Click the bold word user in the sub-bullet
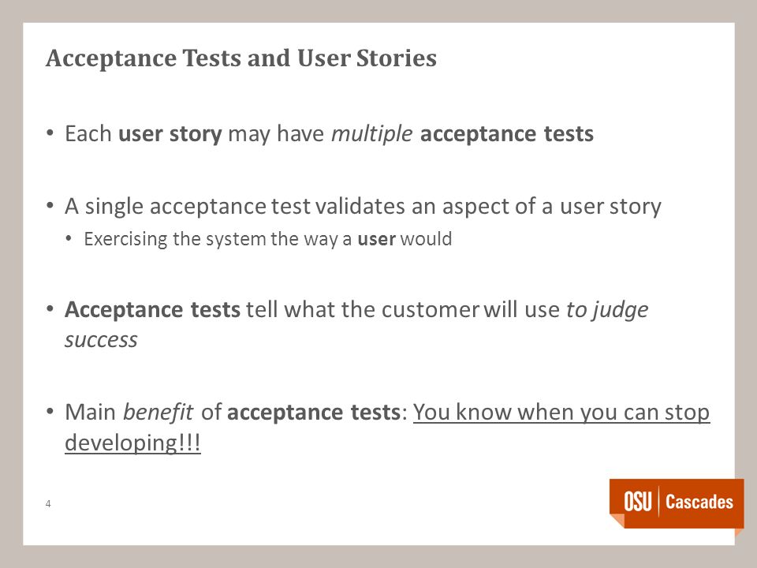The height and width of the screenshot is (568, 757). (x=377, y=240)
